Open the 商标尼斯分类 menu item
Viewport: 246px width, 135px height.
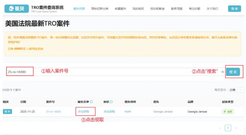100,9
